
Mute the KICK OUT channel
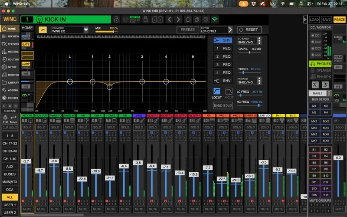41,209
